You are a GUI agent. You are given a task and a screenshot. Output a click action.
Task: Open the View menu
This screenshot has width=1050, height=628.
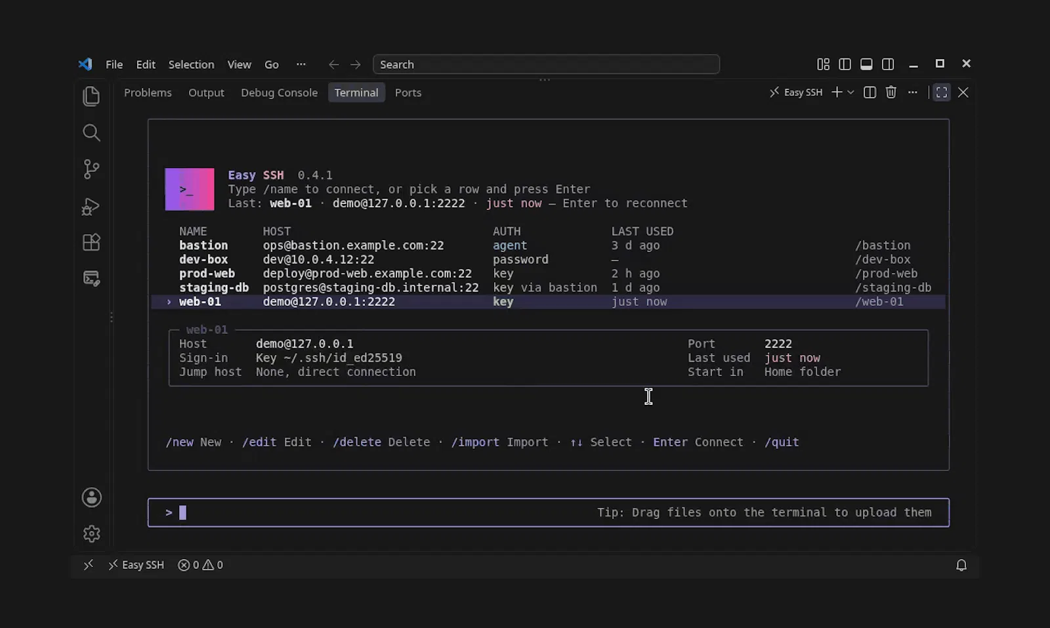click(x=239, y=64)
